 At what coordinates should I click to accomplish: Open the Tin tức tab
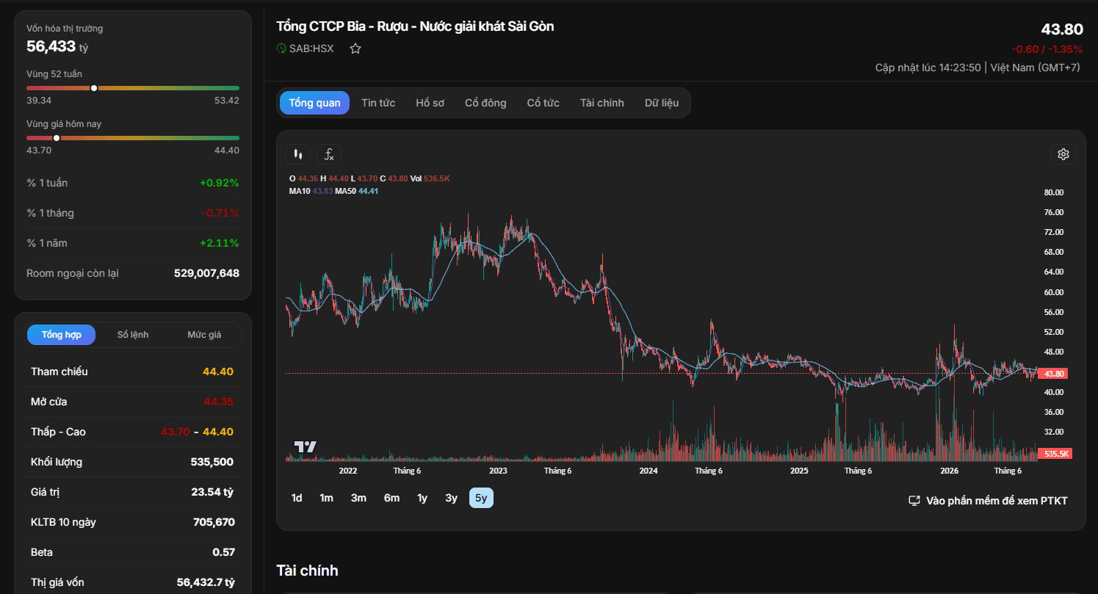(x=378, y=103)
